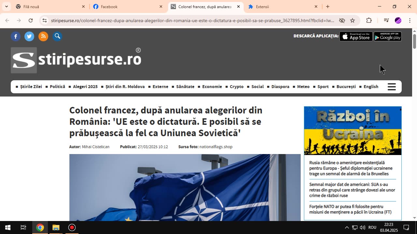Open the volume icon in system tray
The height and width of the screenshot is (234, 417).
point(363,227)
